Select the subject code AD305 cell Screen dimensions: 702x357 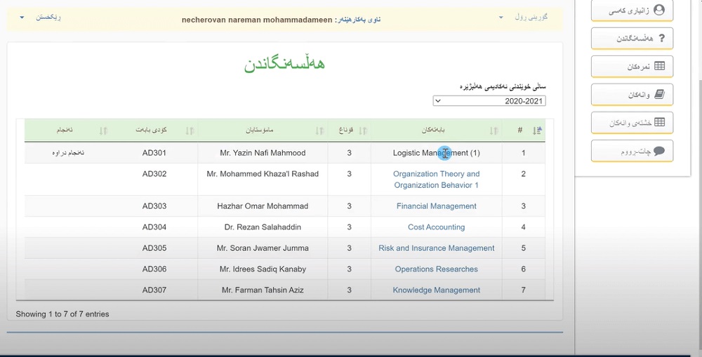click(x=154, y=248)
